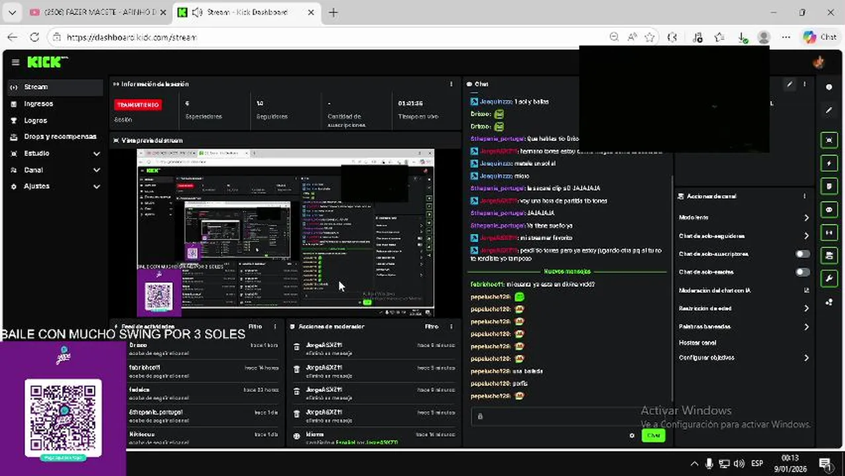Click the pencil icon in right toolbar

point(829,110)
